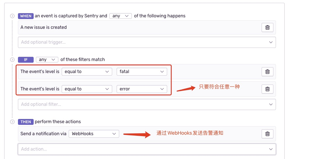Click the 'Add action...' field
Image resolution: width=325 pixels, height=159 pixels.
[x=140, y=149]
